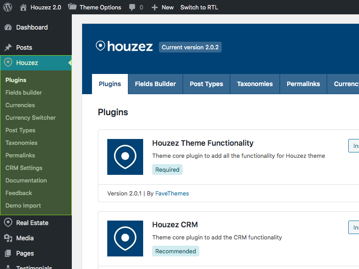This screenshot has width=359, height=269.
Task: Collapse the Houzez sidebar menu arrow
Action: [x=70, y=63]
